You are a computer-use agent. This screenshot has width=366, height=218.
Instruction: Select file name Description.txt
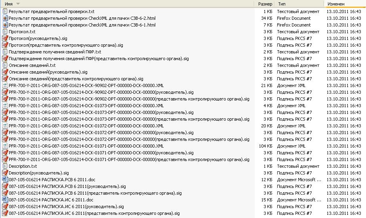pos(23,167)
